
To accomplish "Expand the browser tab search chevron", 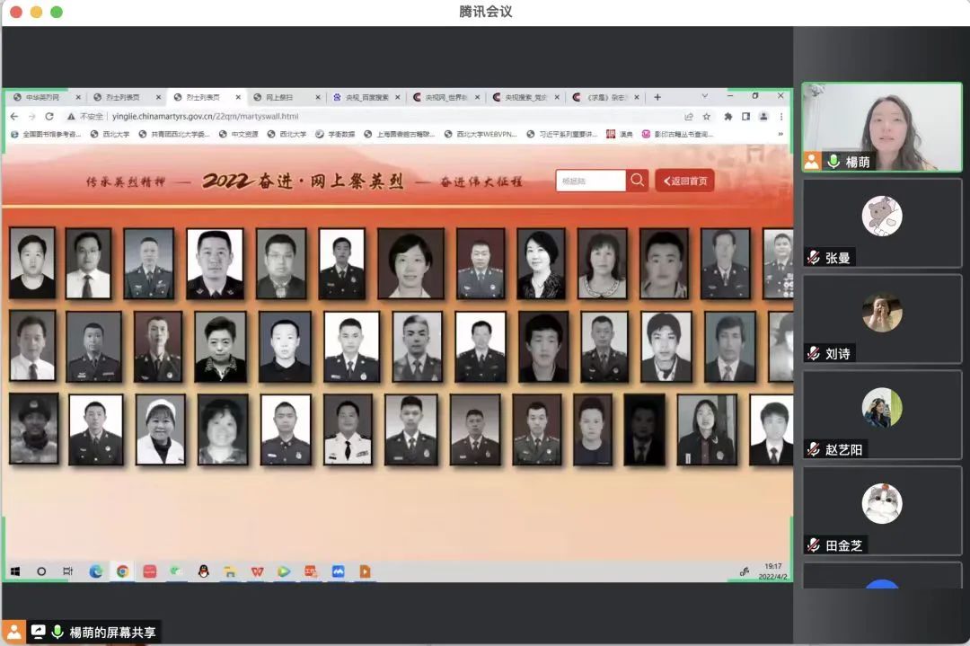I will (704, 96).
